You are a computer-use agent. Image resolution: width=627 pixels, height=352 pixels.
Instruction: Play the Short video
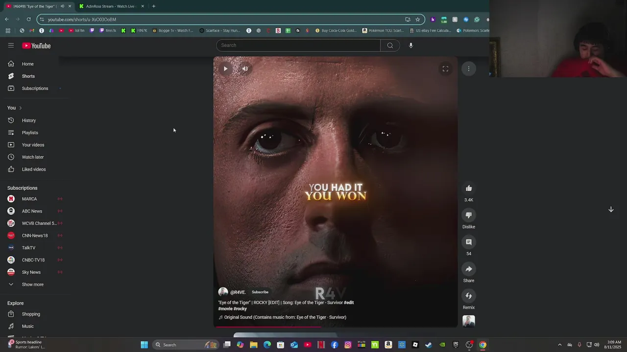[225, 69]
